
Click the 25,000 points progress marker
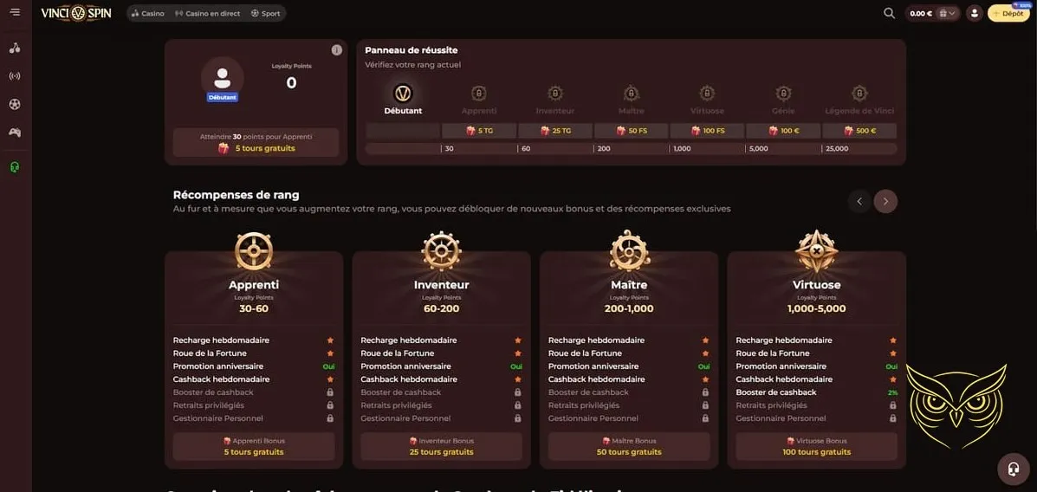(837, 149)
